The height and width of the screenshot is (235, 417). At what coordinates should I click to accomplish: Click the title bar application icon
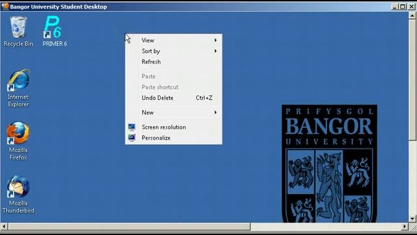pos(5,7)
